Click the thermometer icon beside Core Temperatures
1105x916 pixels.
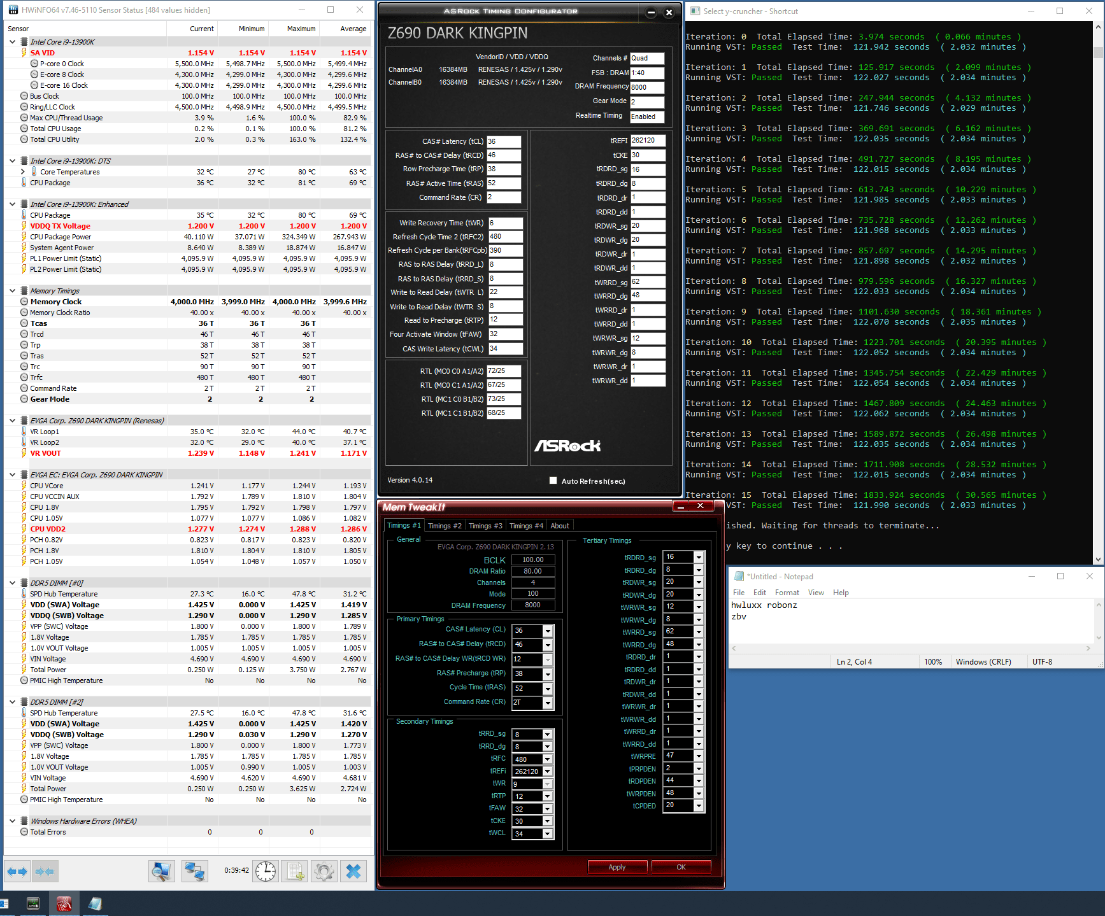click(34, 172)
